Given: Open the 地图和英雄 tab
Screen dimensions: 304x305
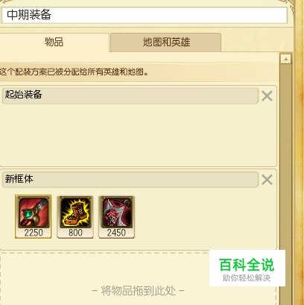Looking at the screenshot, I should click(166, 43).
